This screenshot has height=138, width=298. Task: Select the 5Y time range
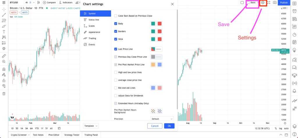coord(47,128)
